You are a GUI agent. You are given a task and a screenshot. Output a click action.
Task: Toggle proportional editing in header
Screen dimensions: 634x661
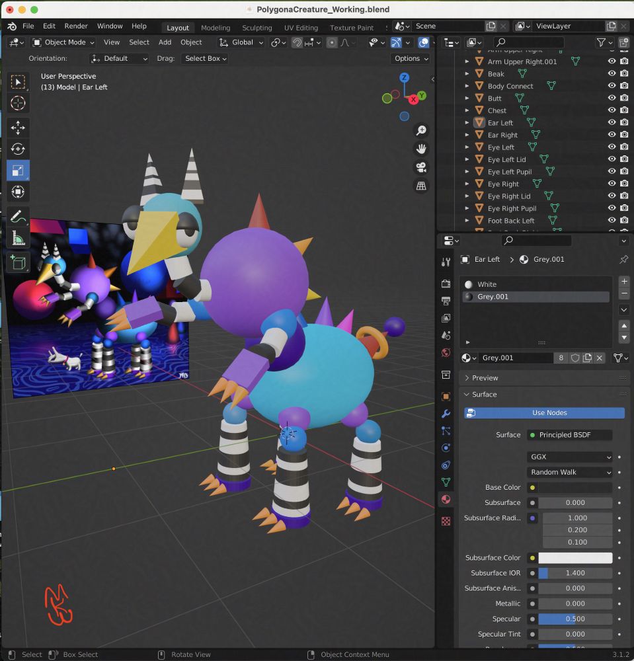pos(332,42)
